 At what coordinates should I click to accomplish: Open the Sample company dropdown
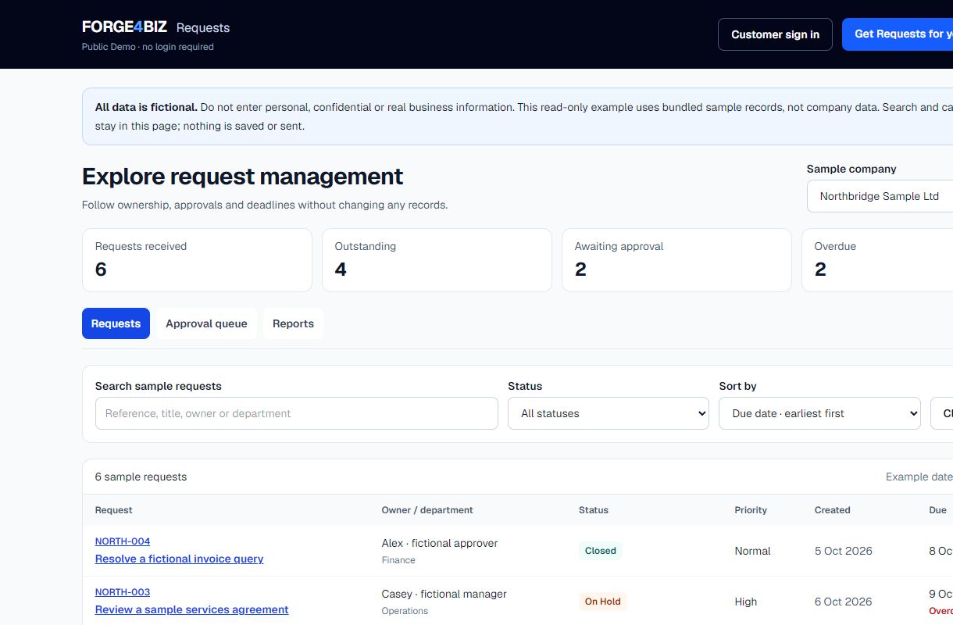(x=880, y=196)
